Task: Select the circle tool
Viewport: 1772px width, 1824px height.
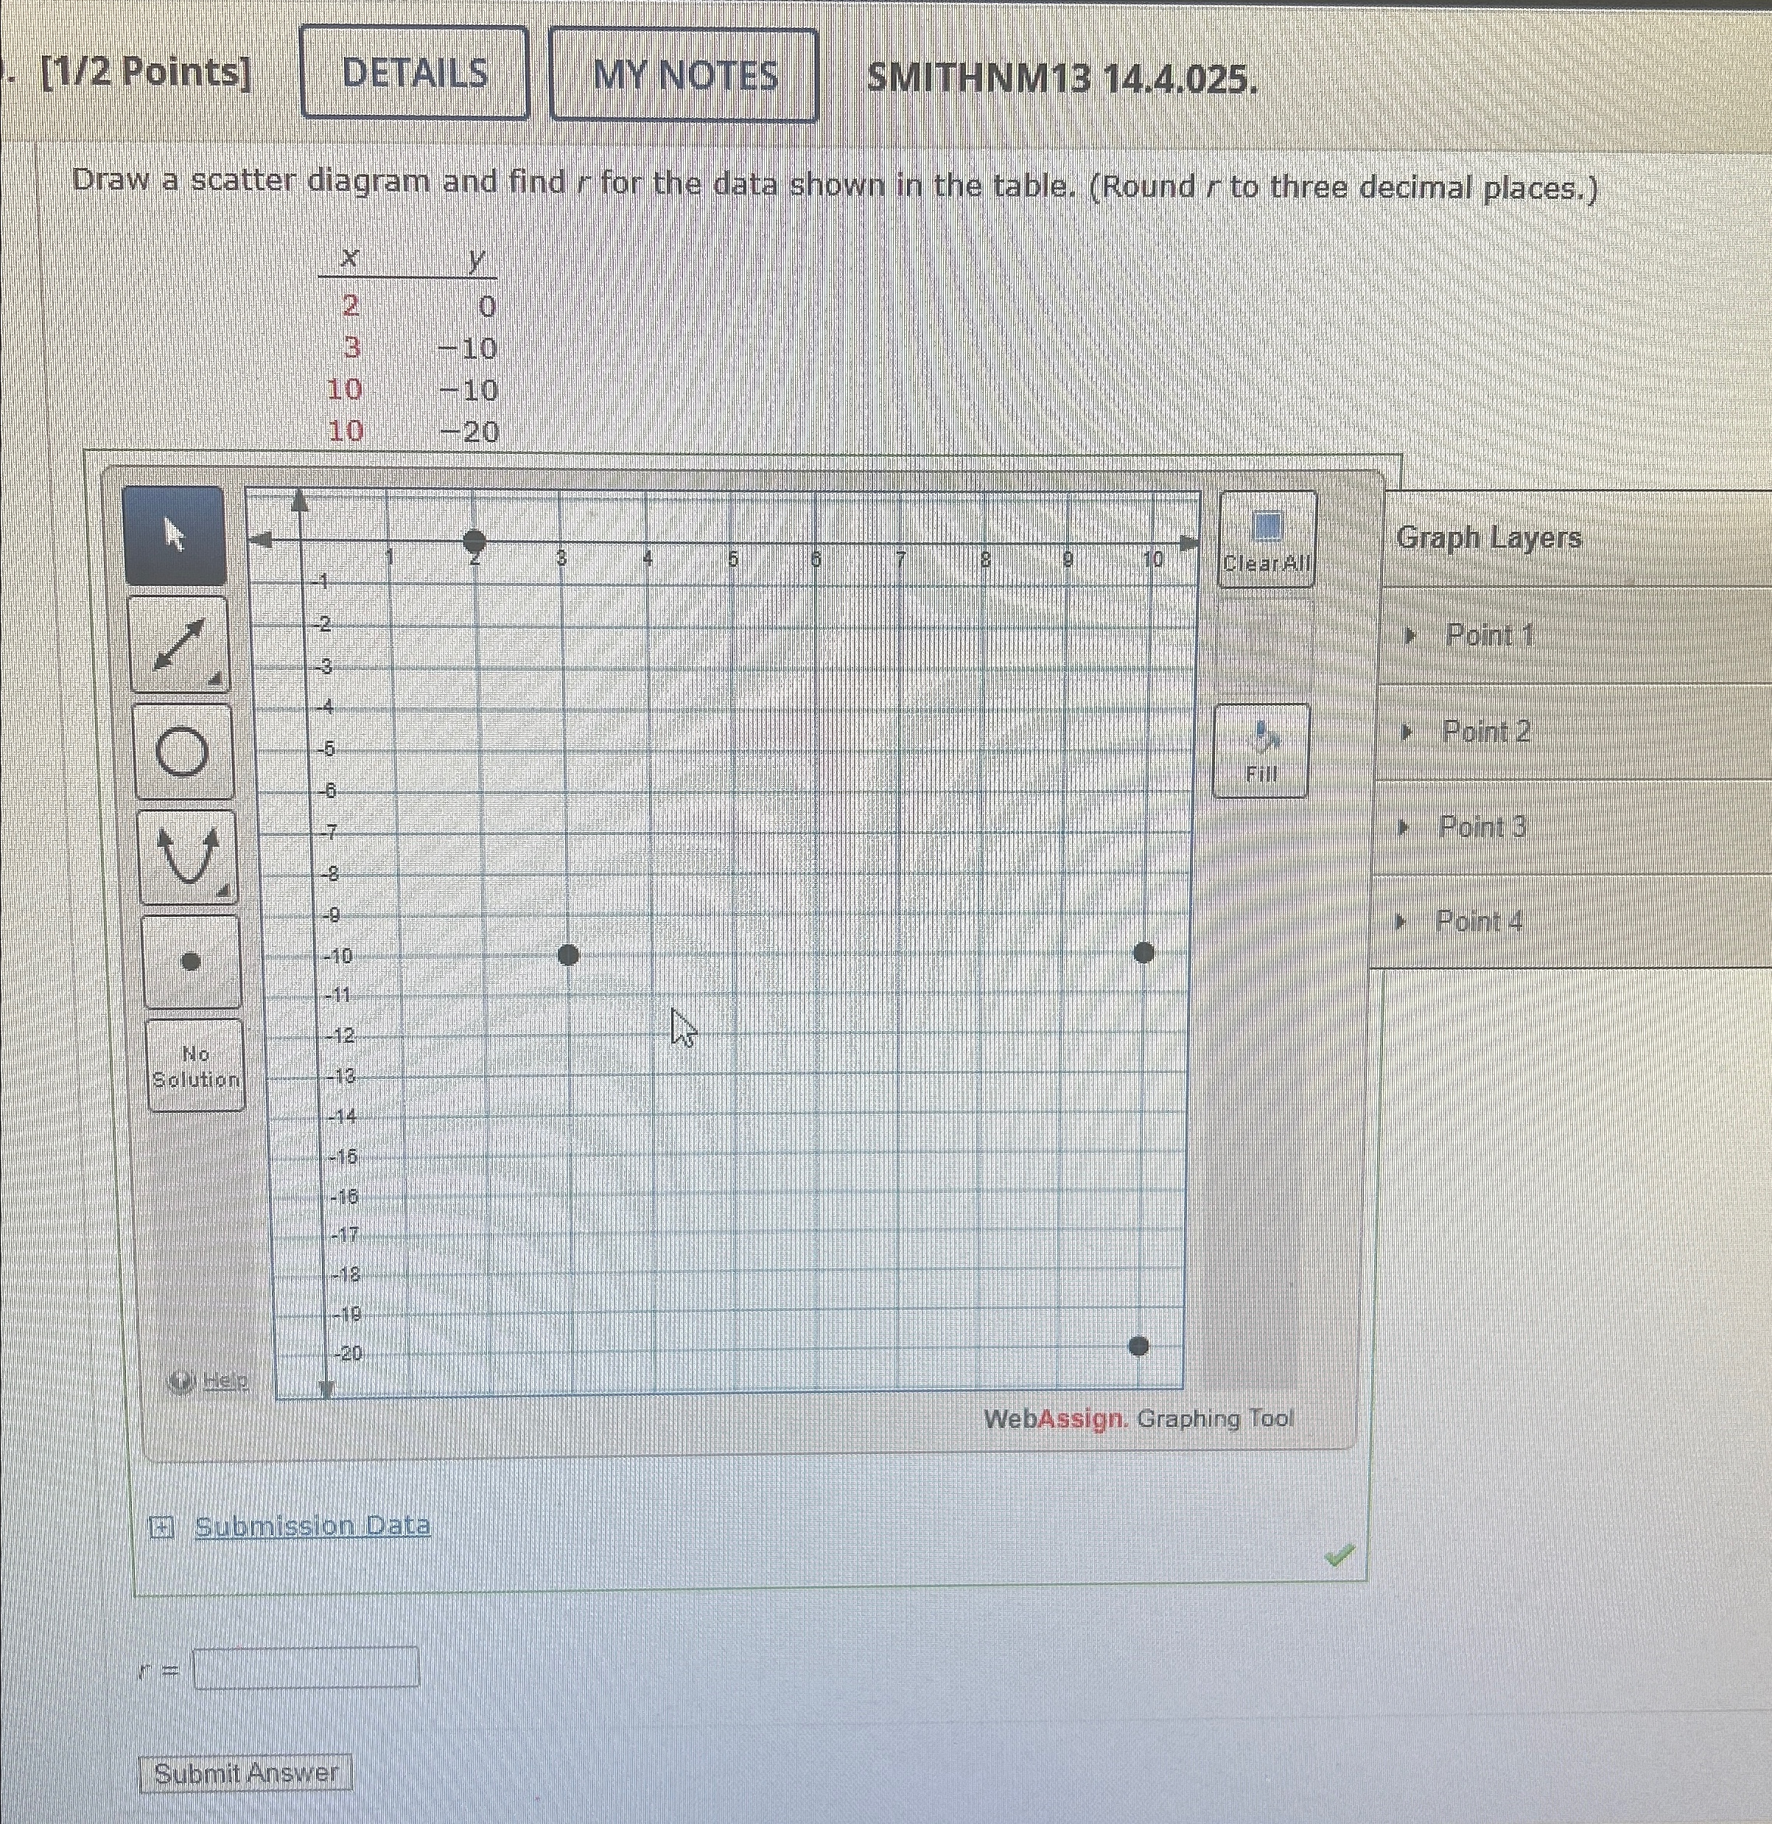Action: pos(183,752)
